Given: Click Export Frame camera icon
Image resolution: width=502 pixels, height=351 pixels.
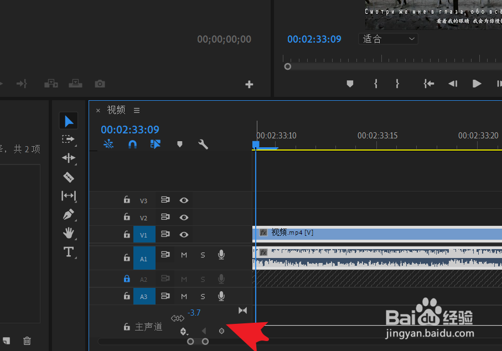Looking at the screenshot, I should (x=100, y=84).
